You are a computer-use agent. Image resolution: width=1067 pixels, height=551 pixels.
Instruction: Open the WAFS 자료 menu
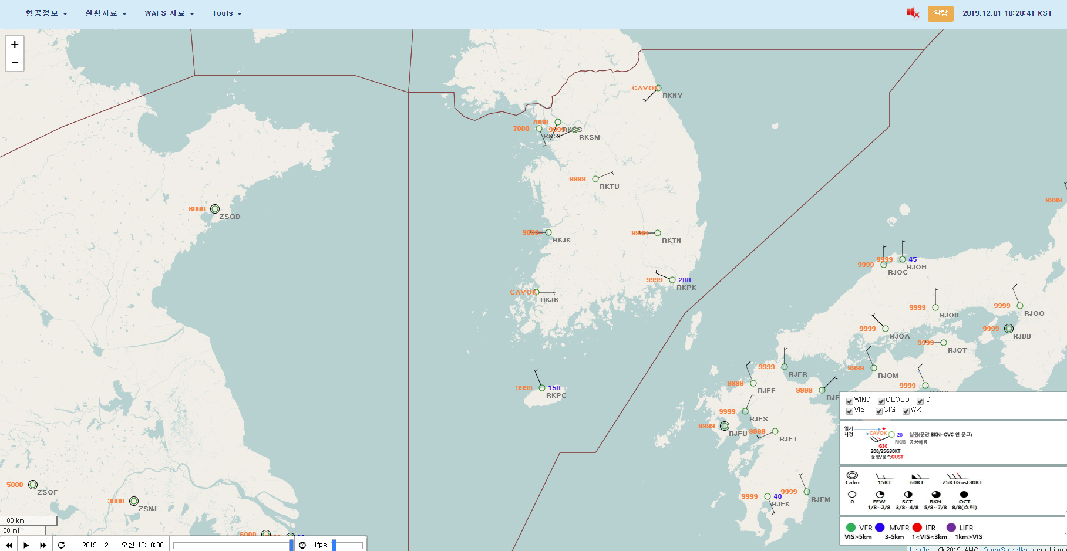(x=169, y=13)
